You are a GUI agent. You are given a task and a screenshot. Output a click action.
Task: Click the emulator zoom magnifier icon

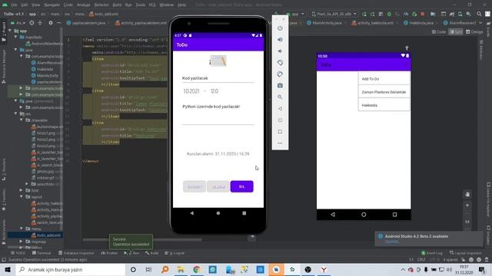280,97
